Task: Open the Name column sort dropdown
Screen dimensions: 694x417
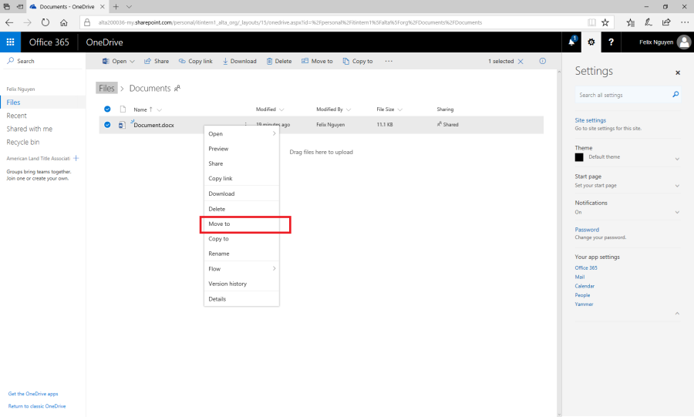Action: [160, 109]
